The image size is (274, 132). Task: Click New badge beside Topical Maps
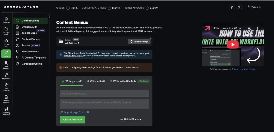point(41,31)
